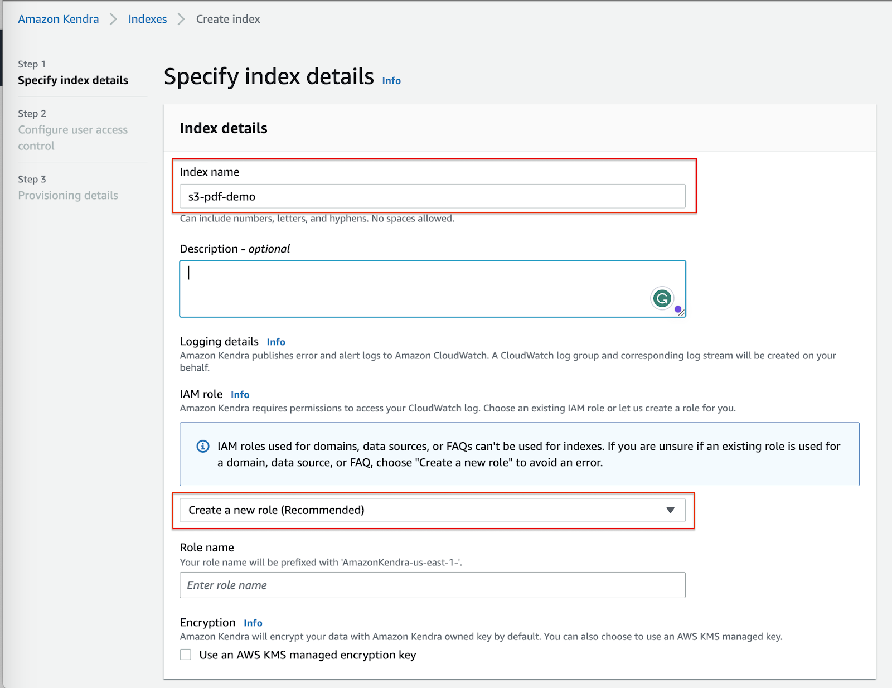This screenshot has height=688, width=892.
Task: Open Info link next to Encryption
Action: 253,623
